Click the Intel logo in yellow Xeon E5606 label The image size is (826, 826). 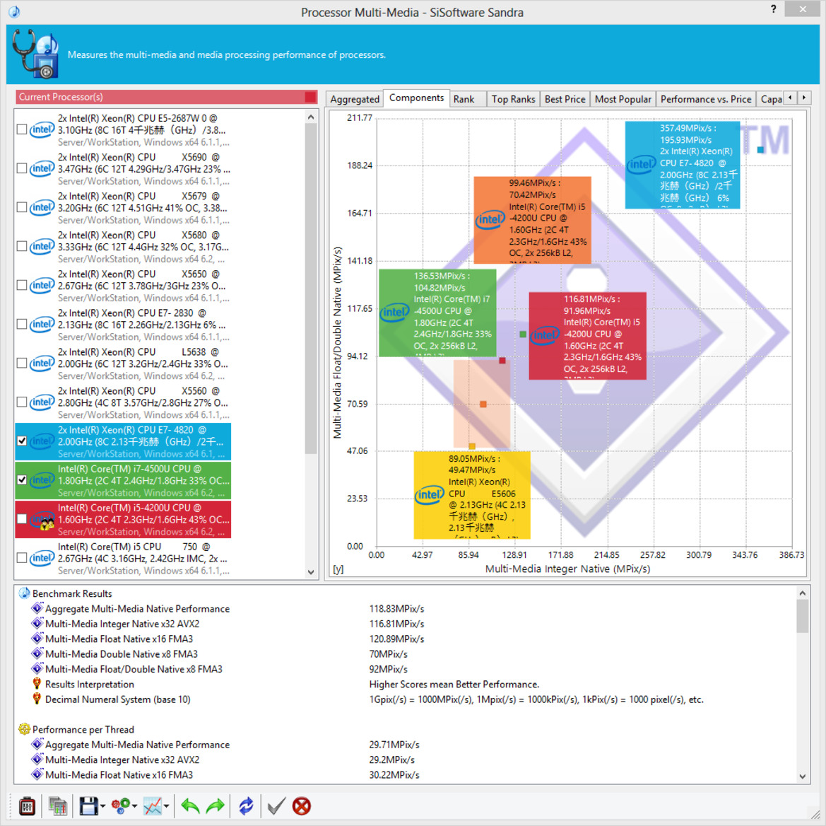pyautogui.click(x=430, y=494)
